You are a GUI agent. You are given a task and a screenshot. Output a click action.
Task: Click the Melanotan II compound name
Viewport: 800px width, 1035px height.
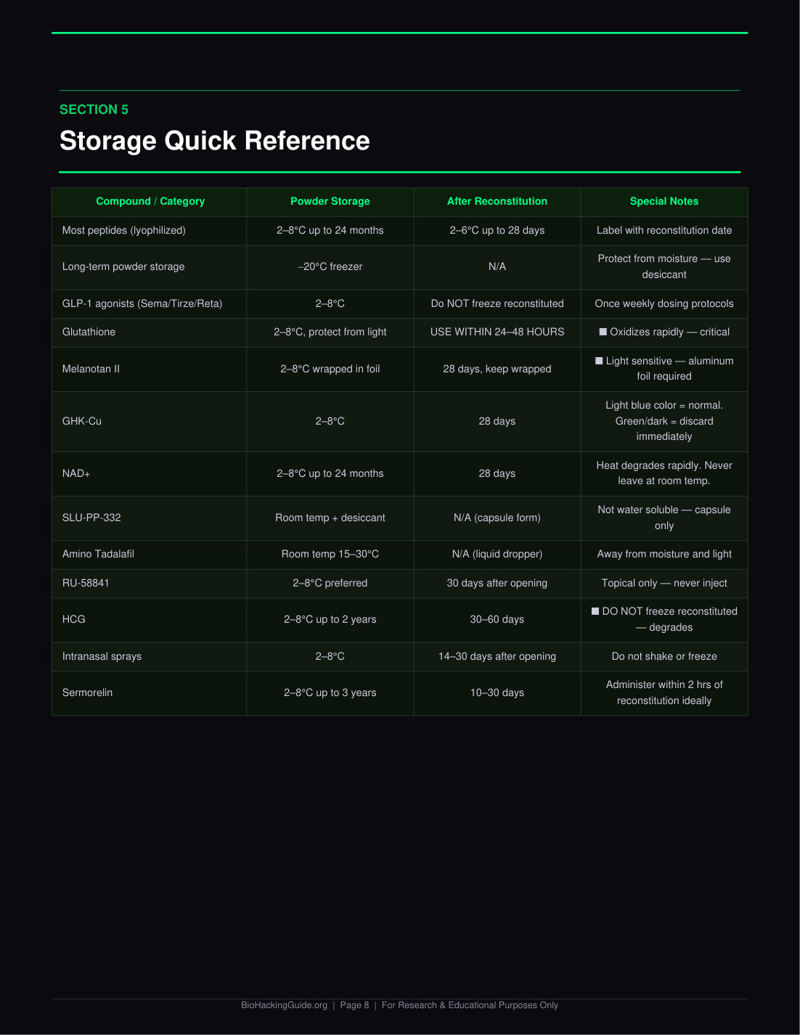pos(91,369)
